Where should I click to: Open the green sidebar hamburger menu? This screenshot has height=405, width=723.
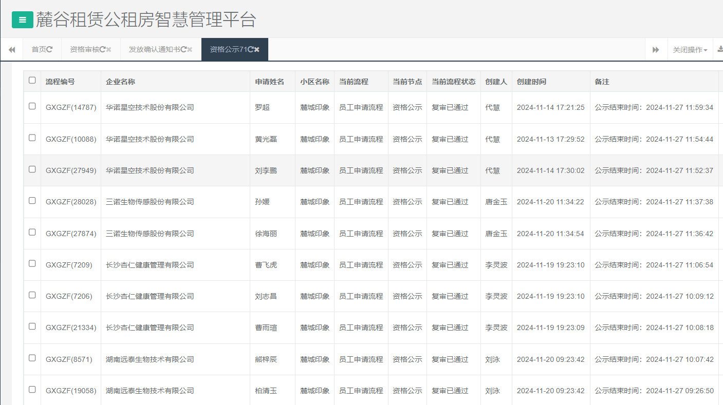pyautogui.click(x=23, y=20)
